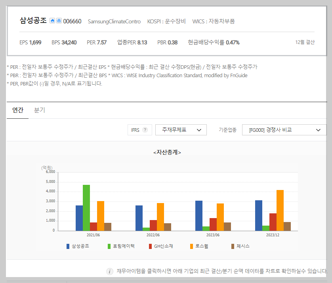Click the 로스웰 legend label
Viewport: 332px width, 283px height.
click(202, 246)
